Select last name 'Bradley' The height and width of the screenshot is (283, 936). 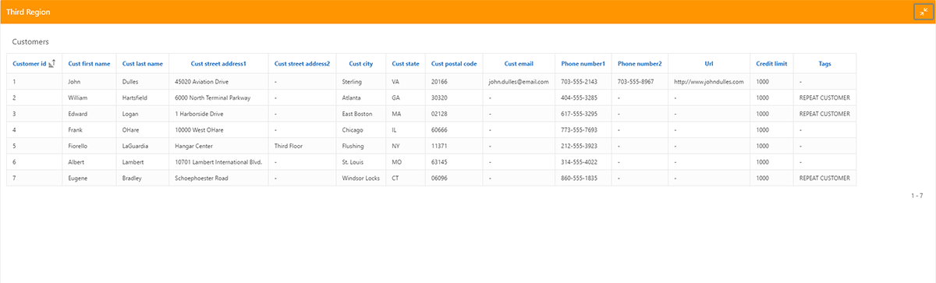133,178
